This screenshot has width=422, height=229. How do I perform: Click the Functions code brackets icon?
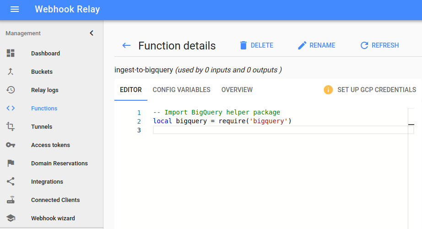(x=11, y=108)
